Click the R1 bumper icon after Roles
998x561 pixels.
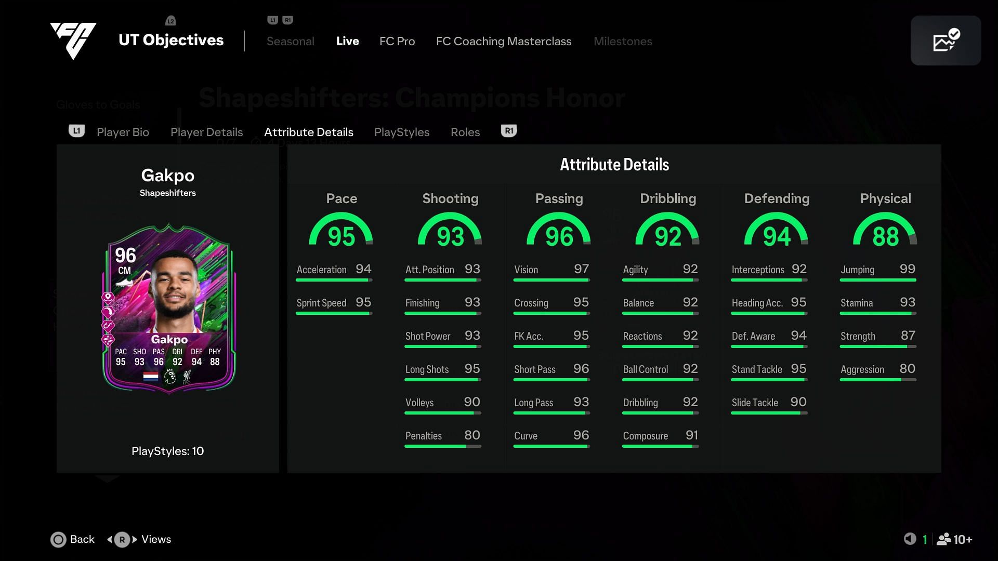(509, 131)
